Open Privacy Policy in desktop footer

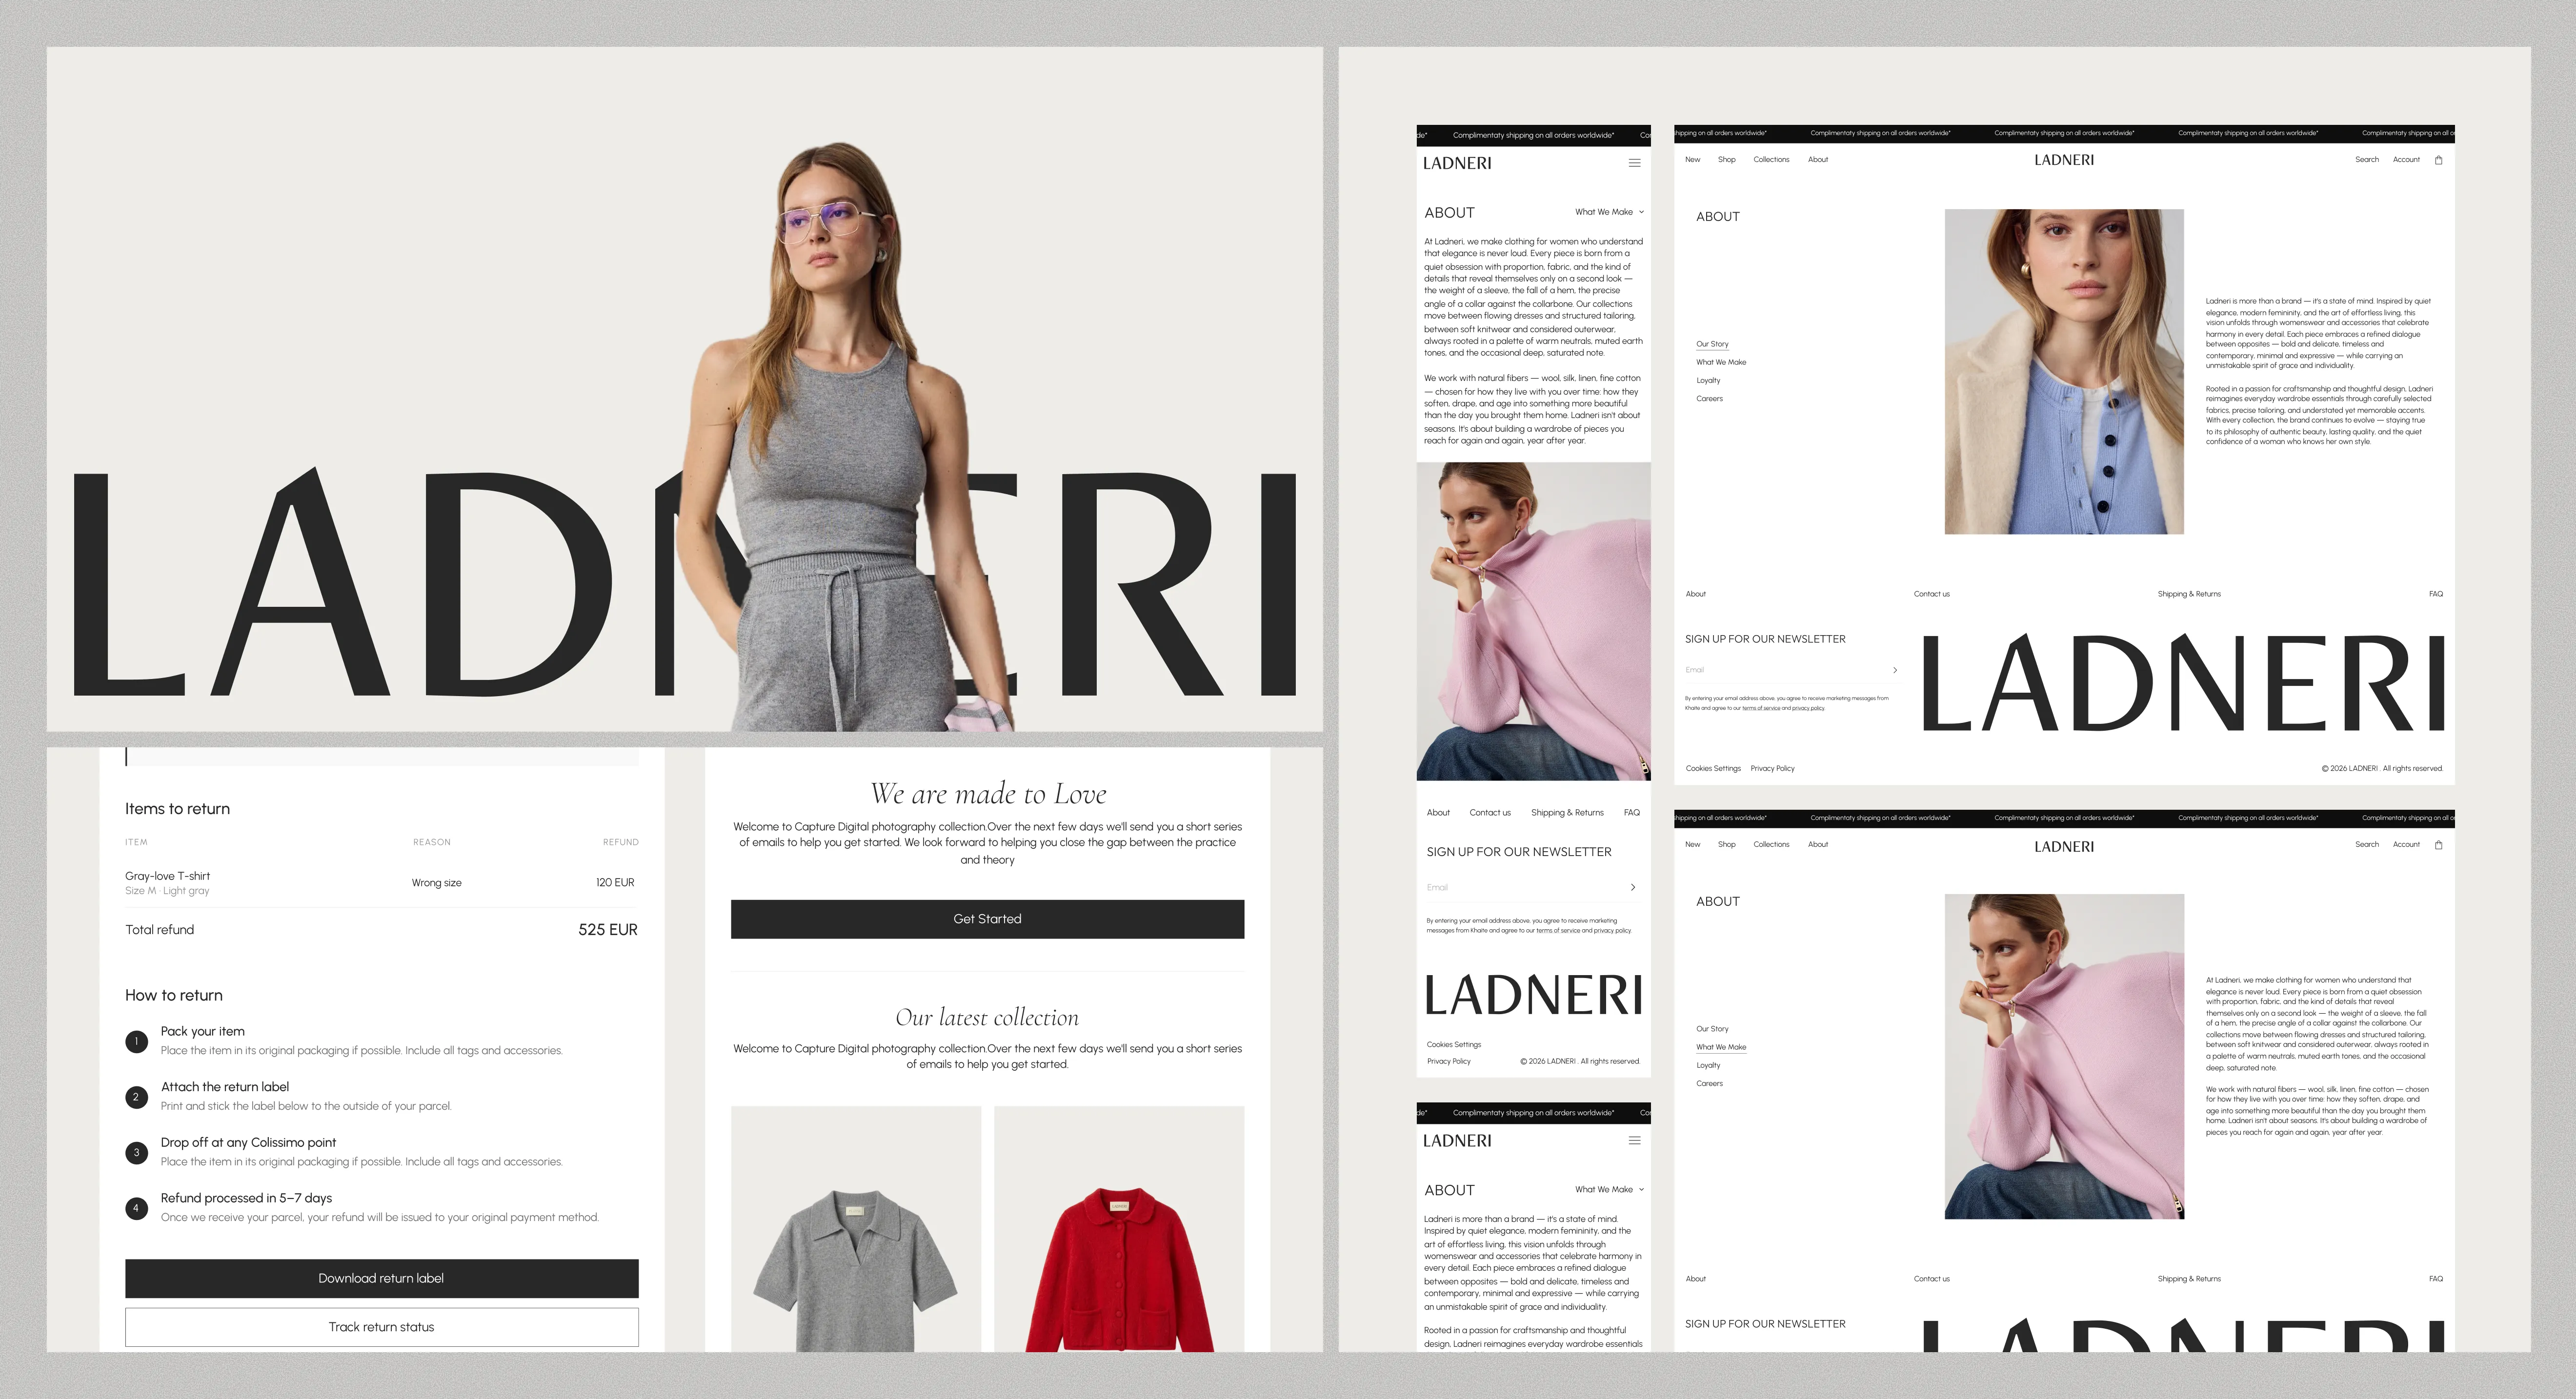[x=1772, y=769]
